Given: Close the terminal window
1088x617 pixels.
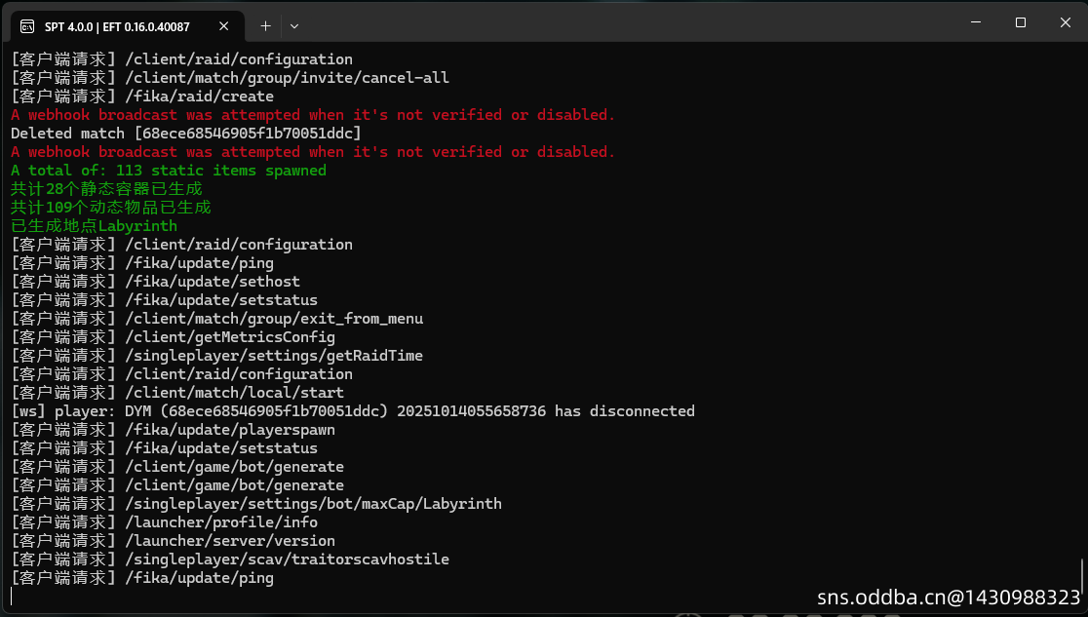Looking at the screenshot, I should pyautogui.click(x=1065, y=21).
